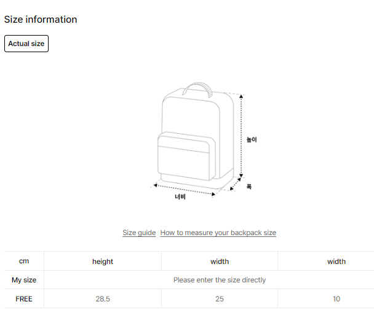Click the Please enter the size directly field
This screenshot has height=310, width=374.
(220, 280)
